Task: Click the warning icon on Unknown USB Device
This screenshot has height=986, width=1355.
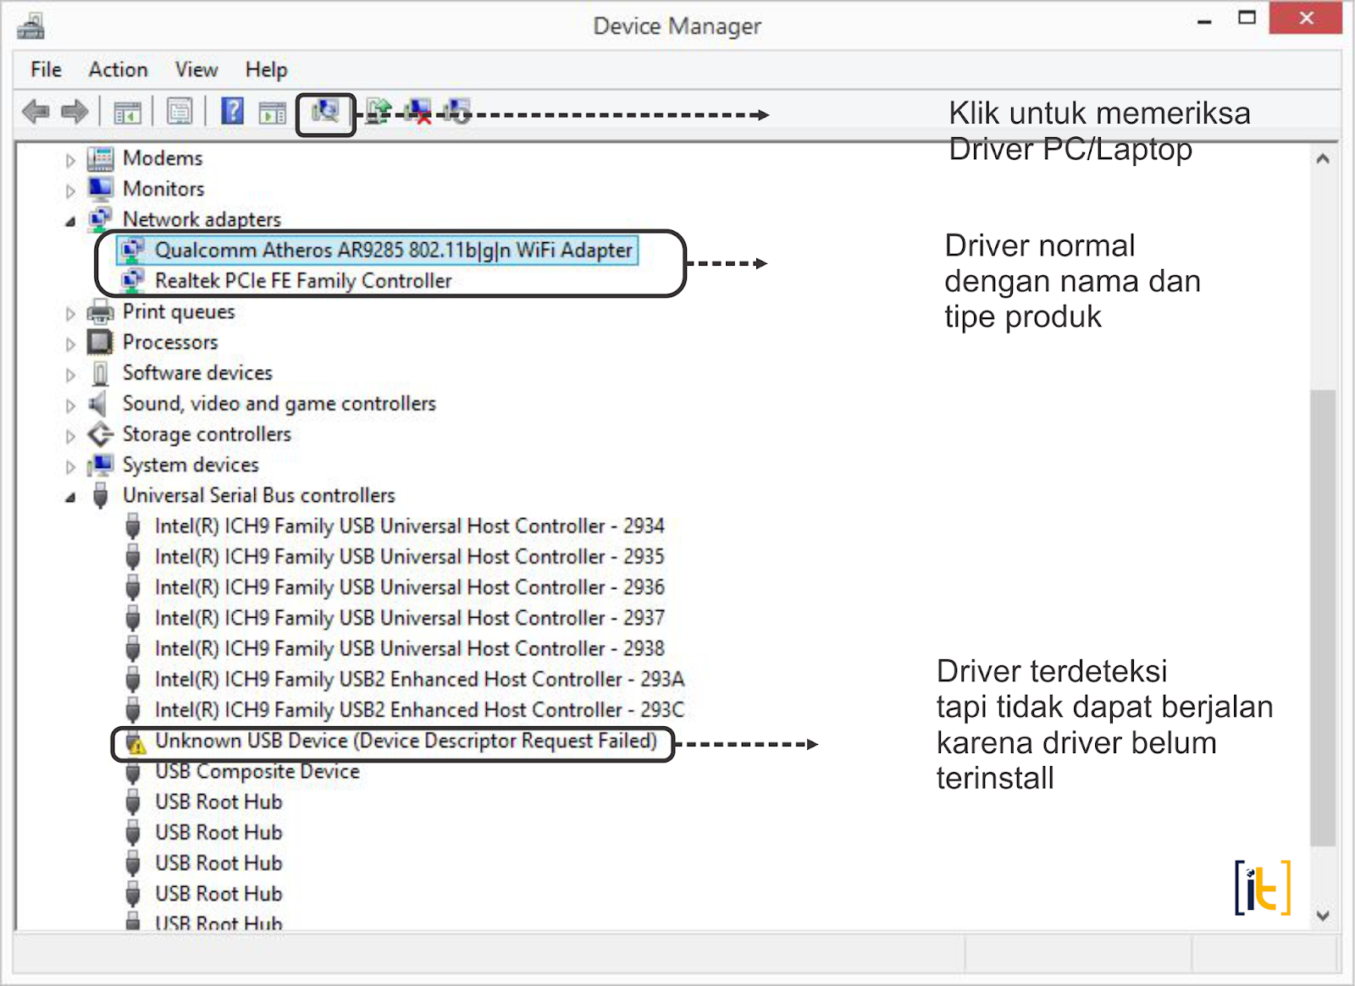Action: [134, 742]
